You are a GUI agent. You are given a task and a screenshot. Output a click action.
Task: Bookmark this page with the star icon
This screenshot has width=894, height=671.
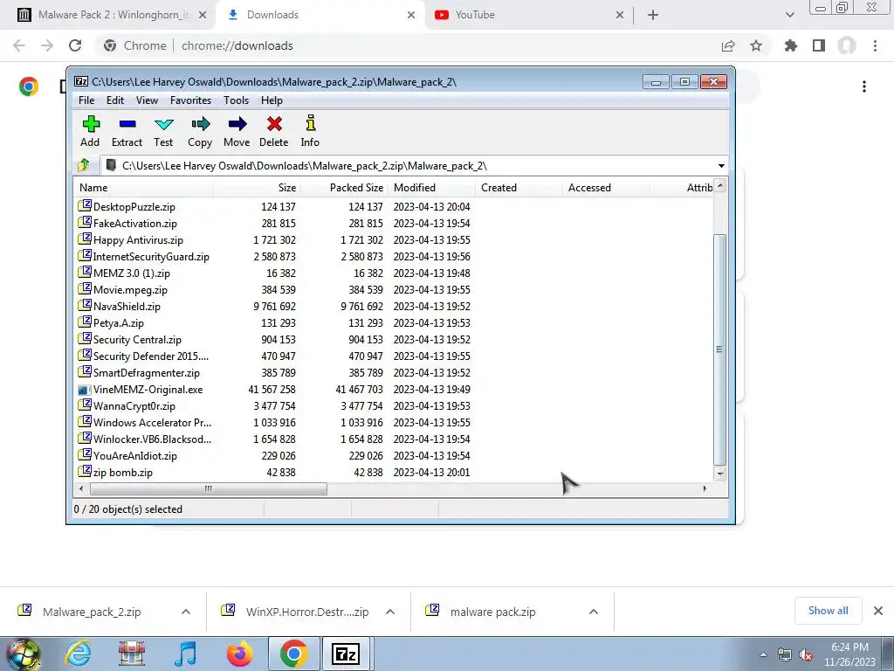coord(756,45)
